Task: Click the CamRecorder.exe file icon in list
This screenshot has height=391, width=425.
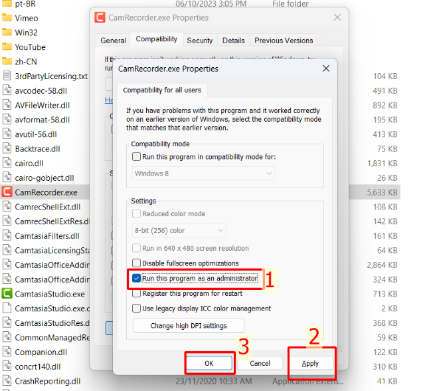Action: (7, 192)
